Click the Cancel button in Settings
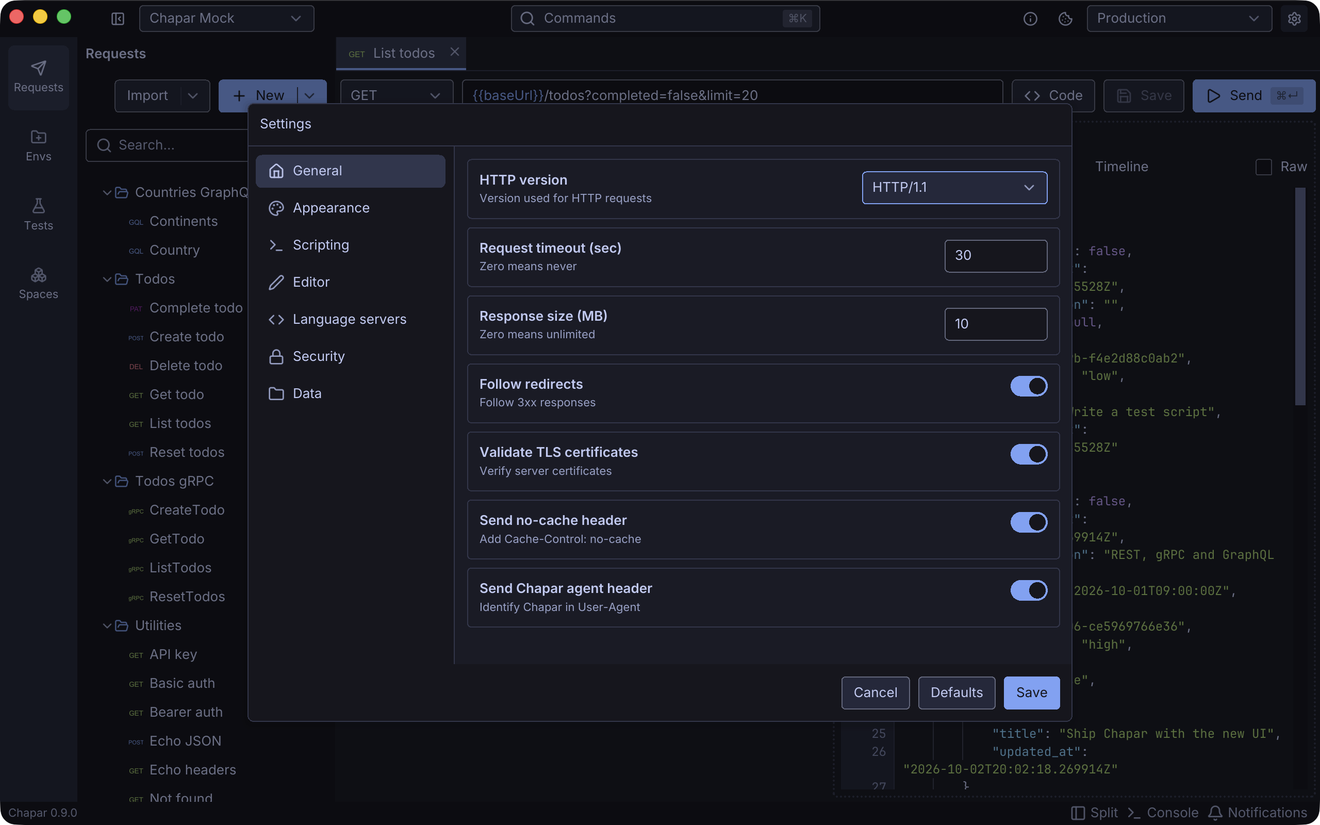Viewport: 1320px width, 825px height. [x=875, y=692]
